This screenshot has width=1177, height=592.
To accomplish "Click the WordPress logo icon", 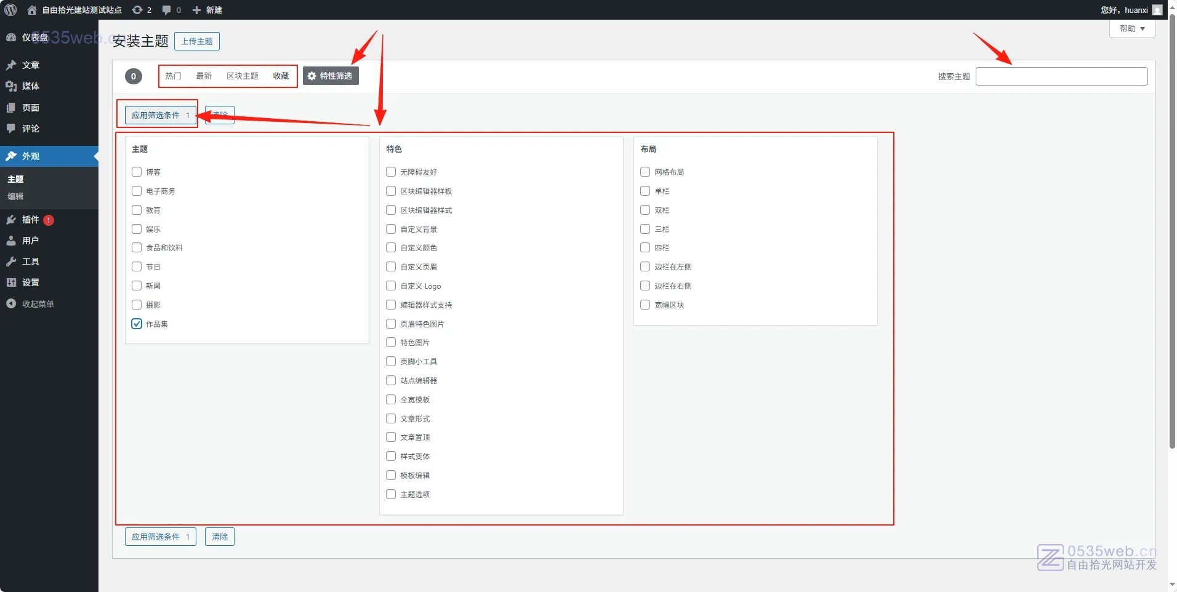I will pos(10,10).
